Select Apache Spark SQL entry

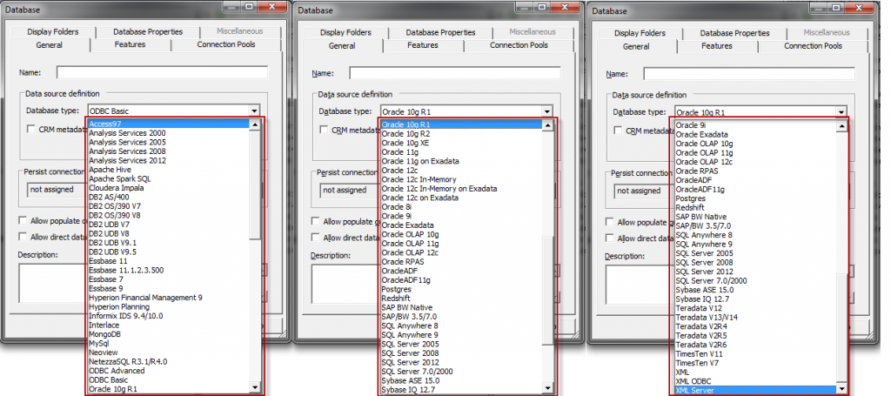[x=169, y=179]
